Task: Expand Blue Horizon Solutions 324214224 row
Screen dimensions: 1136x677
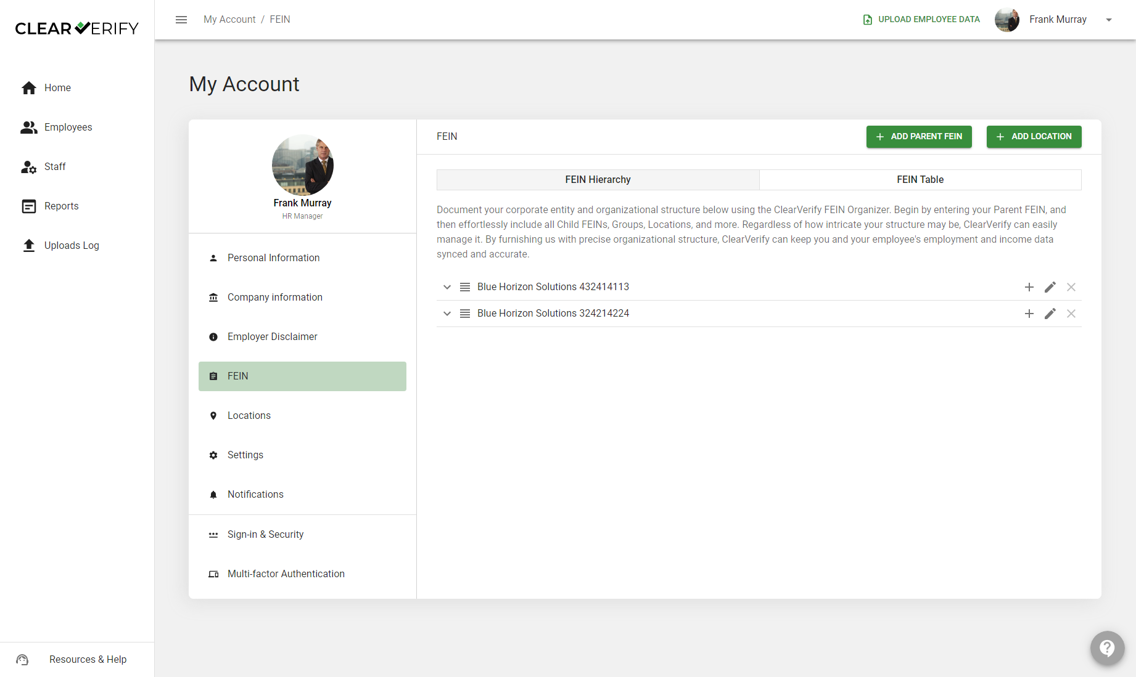Action: pos(447,314)
